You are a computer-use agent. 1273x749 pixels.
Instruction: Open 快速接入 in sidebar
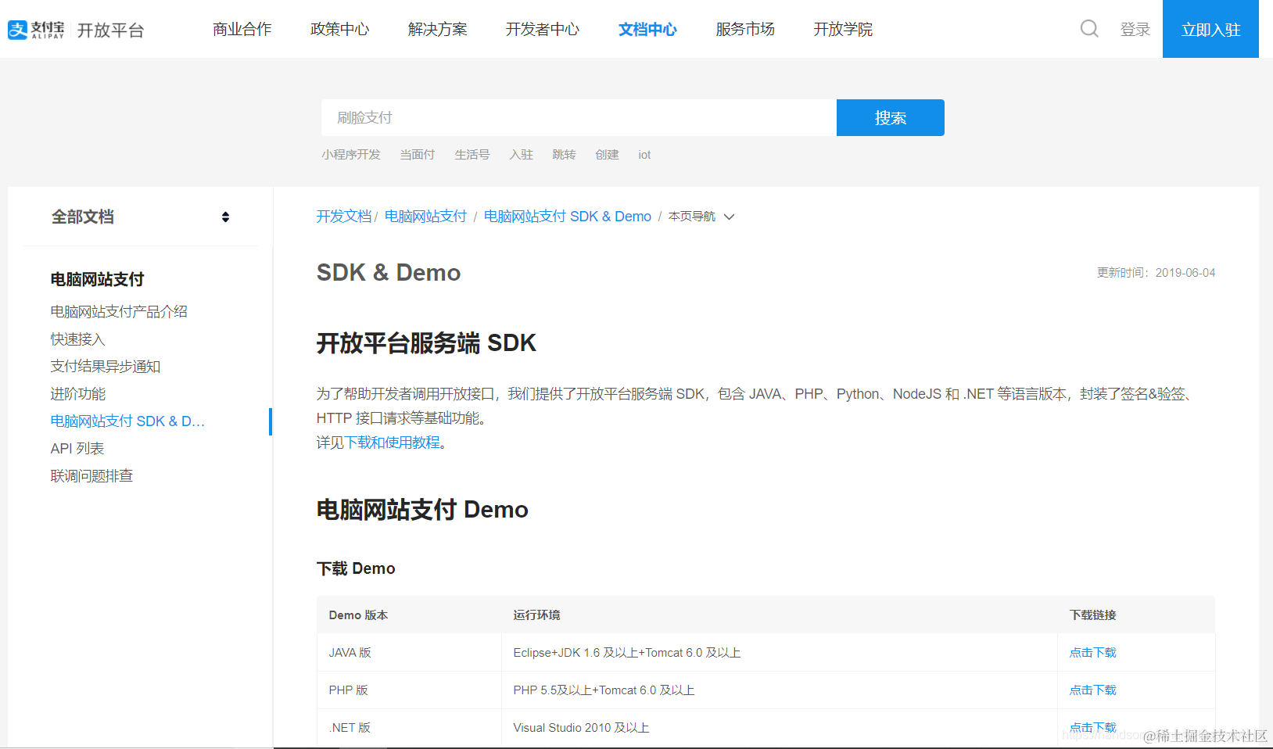point(78,339)
